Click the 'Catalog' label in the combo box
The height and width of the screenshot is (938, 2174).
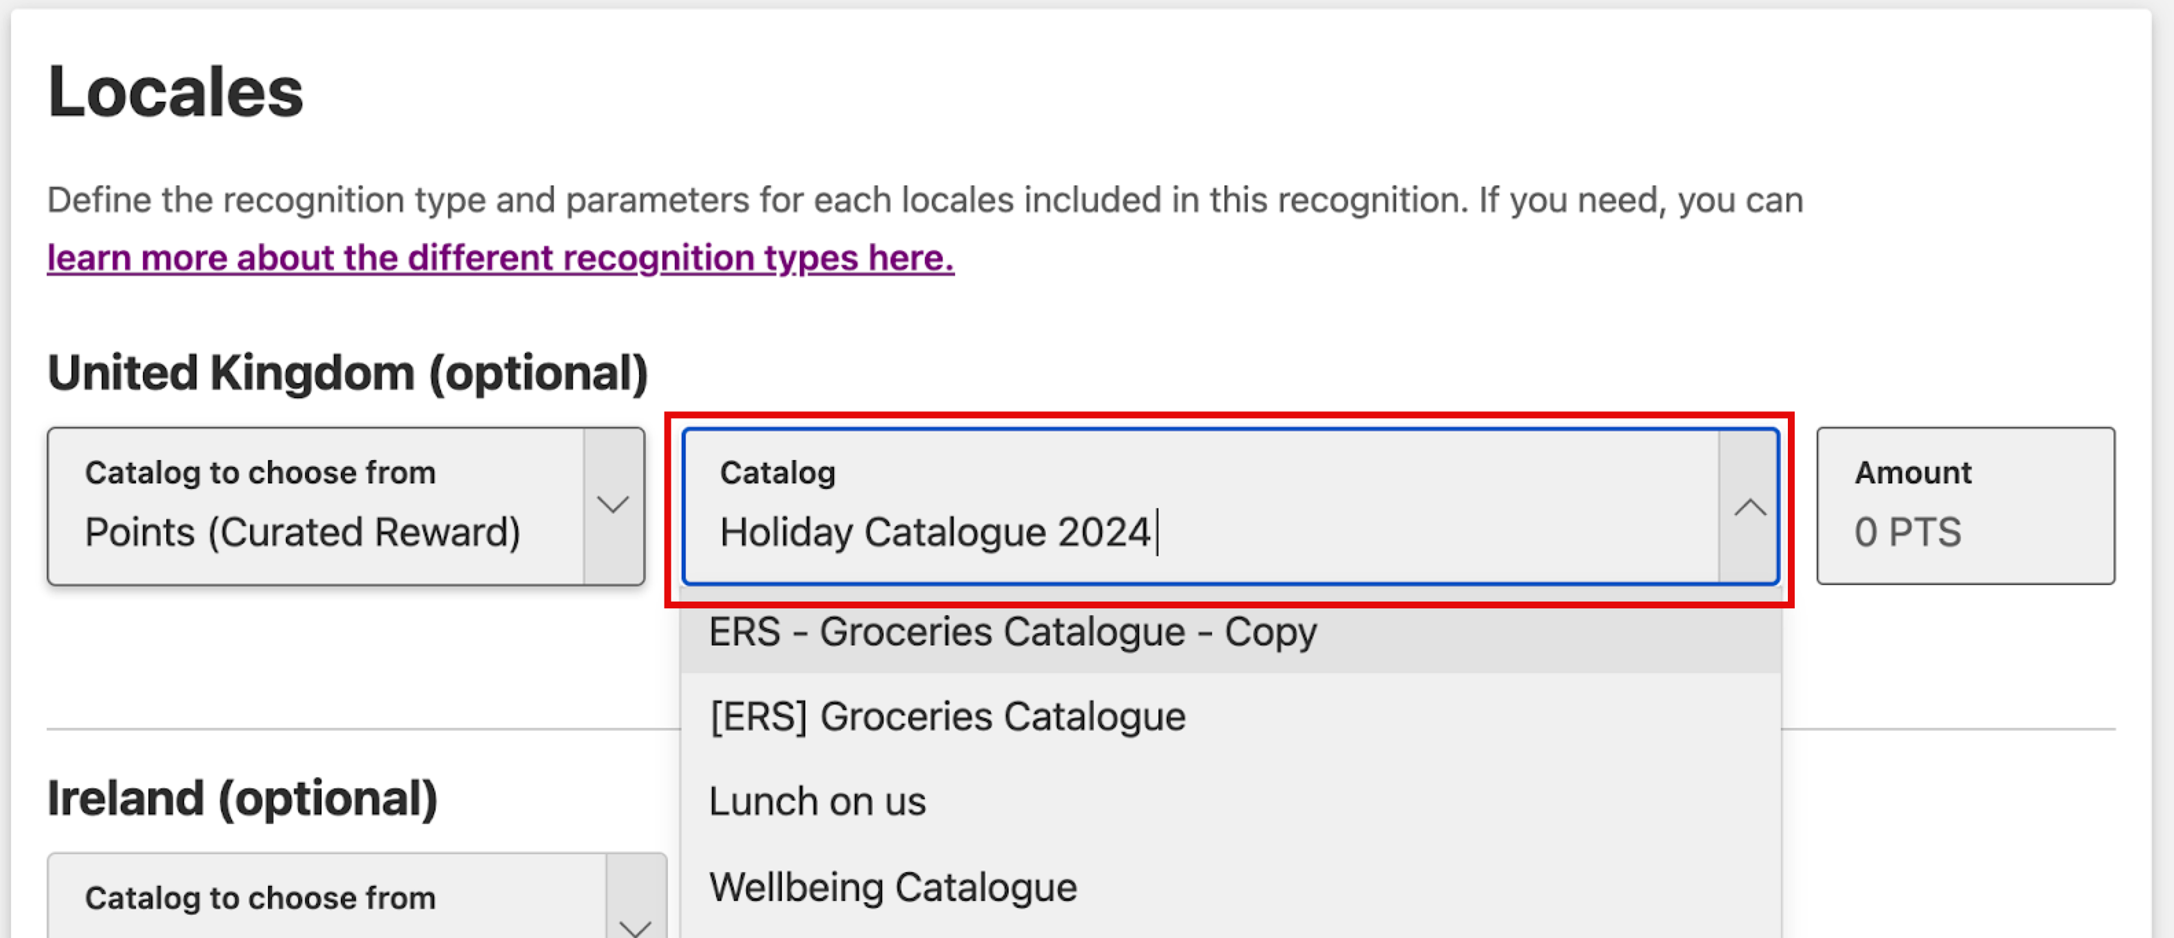click(777, 473)
